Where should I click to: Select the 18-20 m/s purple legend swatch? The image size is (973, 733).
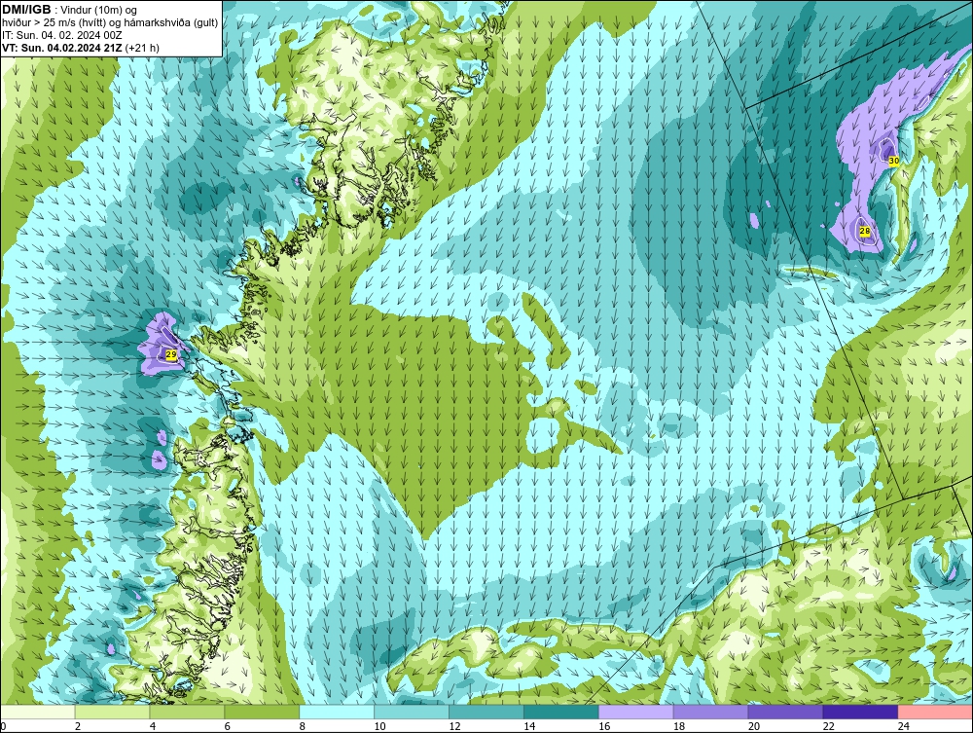(710, 712)
